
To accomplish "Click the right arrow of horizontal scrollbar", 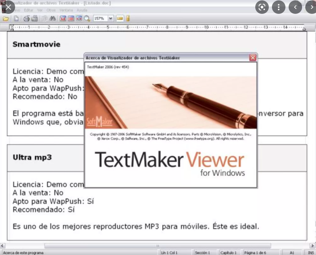I will pos(312,245).
